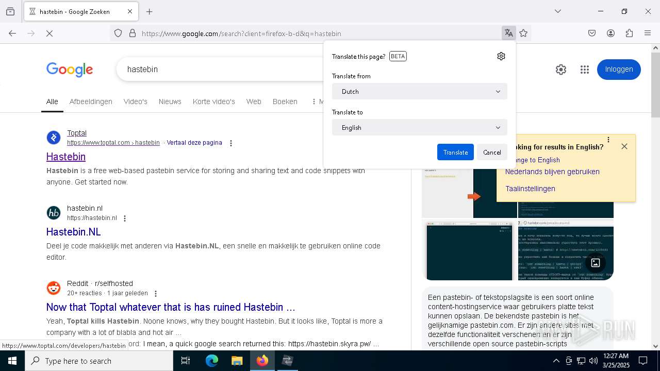The width and height of the screenshot is (660, 371).
Task: Switch to Web tab
Action: (254, 102)
